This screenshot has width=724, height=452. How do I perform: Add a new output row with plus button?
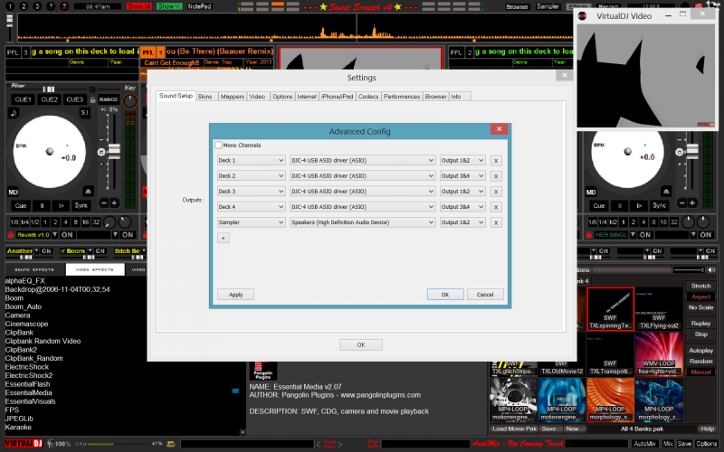coord(224,238)
